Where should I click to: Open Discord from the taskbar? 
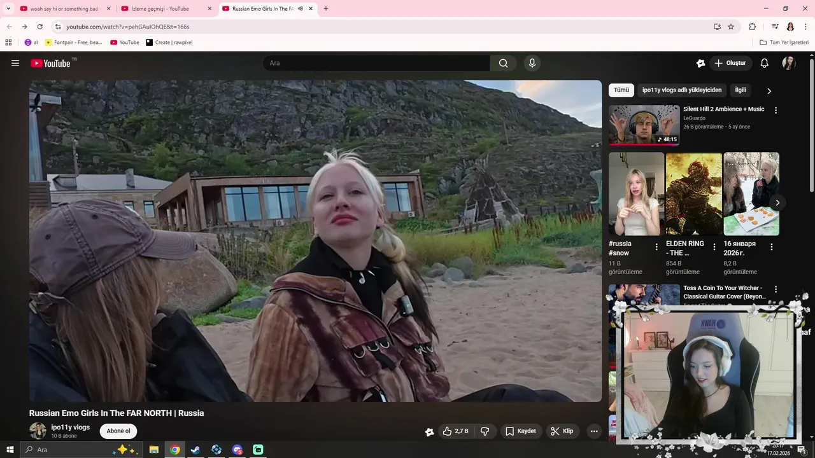(237, 450)
